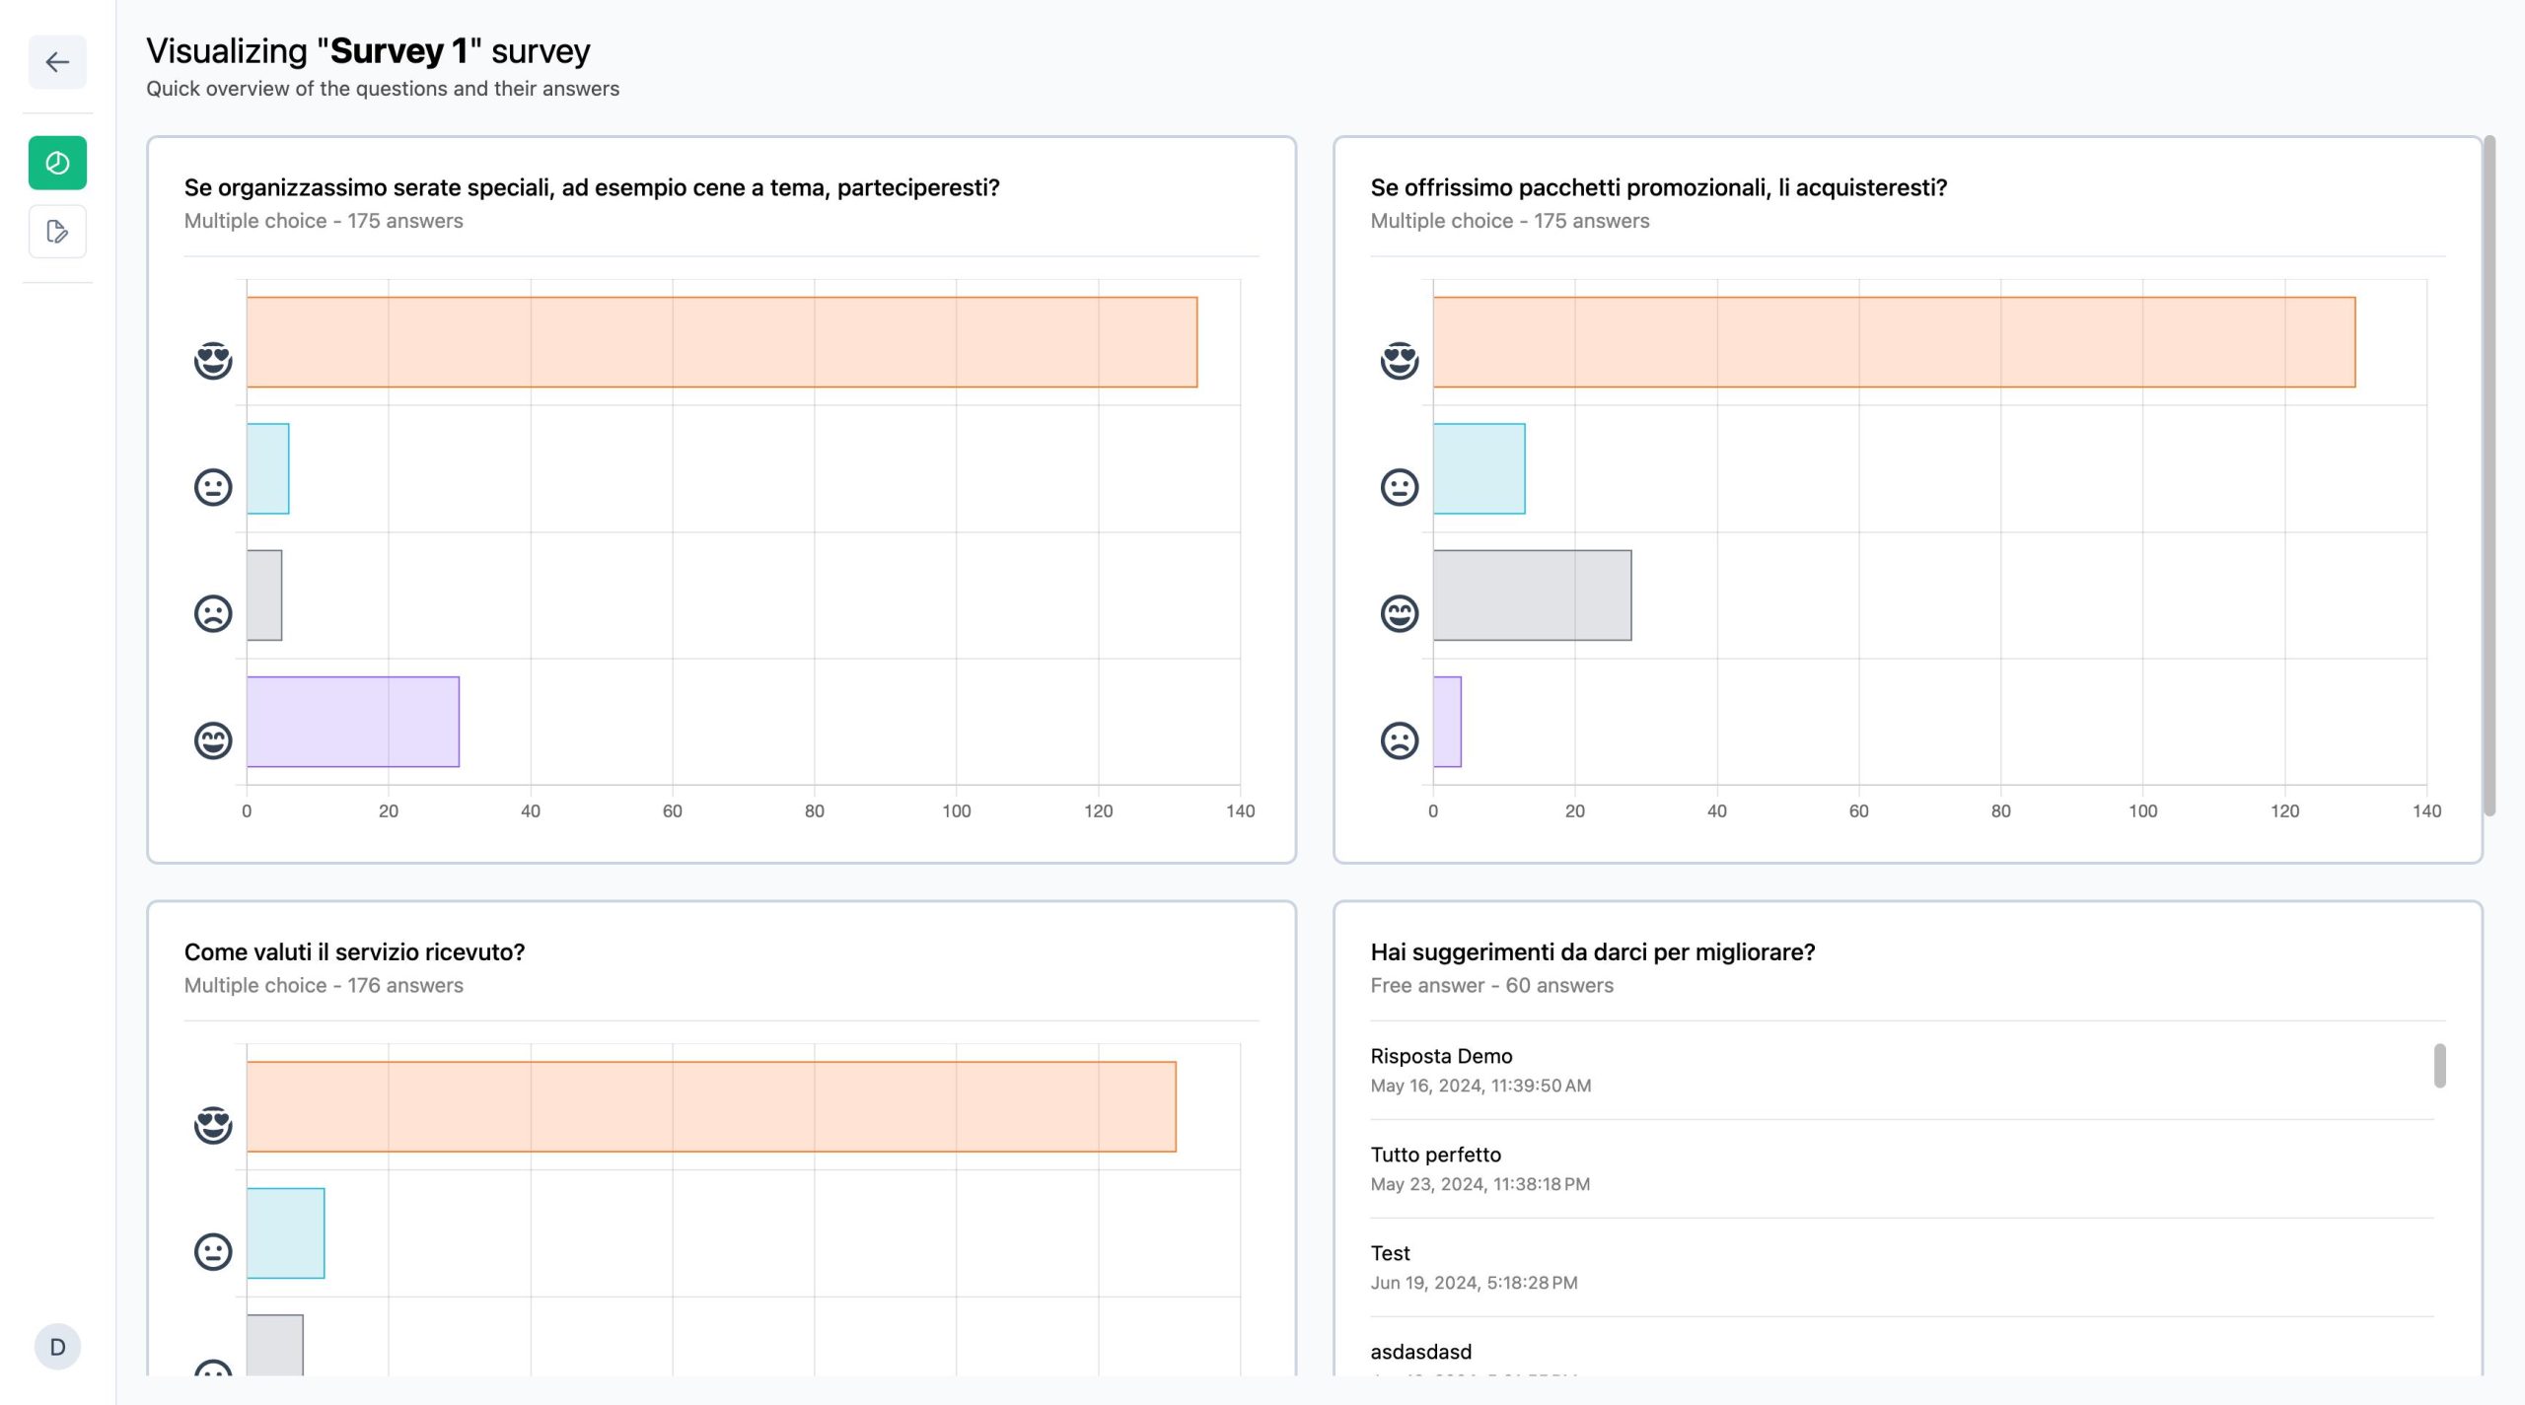Viewport: 2525px width, 1405px height.
Task: Click the 'Come valuti il servizio ricevuto?' title
Action: [x=354, y=952]
